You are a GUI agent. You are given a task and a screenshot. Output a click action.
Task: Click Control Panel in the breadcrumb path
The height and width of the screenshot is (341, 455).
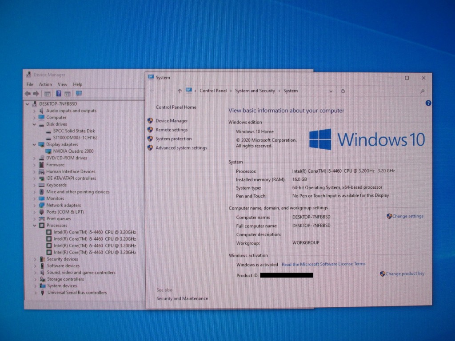[x=213, y=91]
